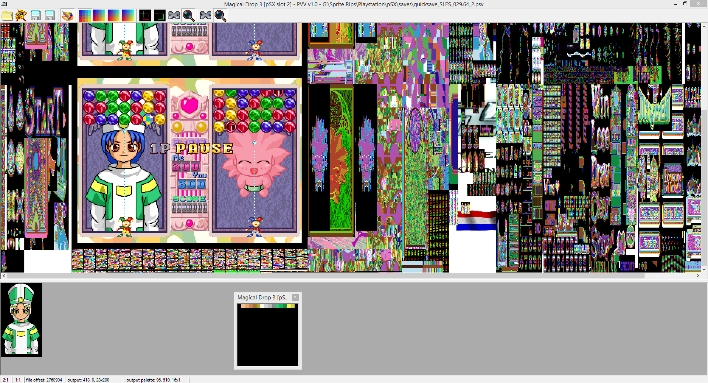Viewport: 708px width, 383px height.
Task: Click the vertical scrollbar down arrow
Action: coord(704,269)
